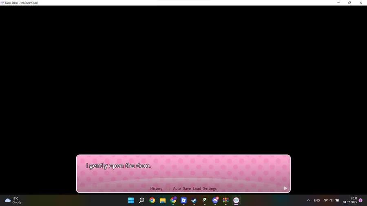Screen dimensions: 367x206
Task: Open the lightning bolt app in the taskbar
Action: [x=205, y=200]
